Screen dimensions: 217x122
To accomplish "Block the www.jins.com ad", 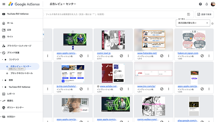I will (x=162, y=89).
